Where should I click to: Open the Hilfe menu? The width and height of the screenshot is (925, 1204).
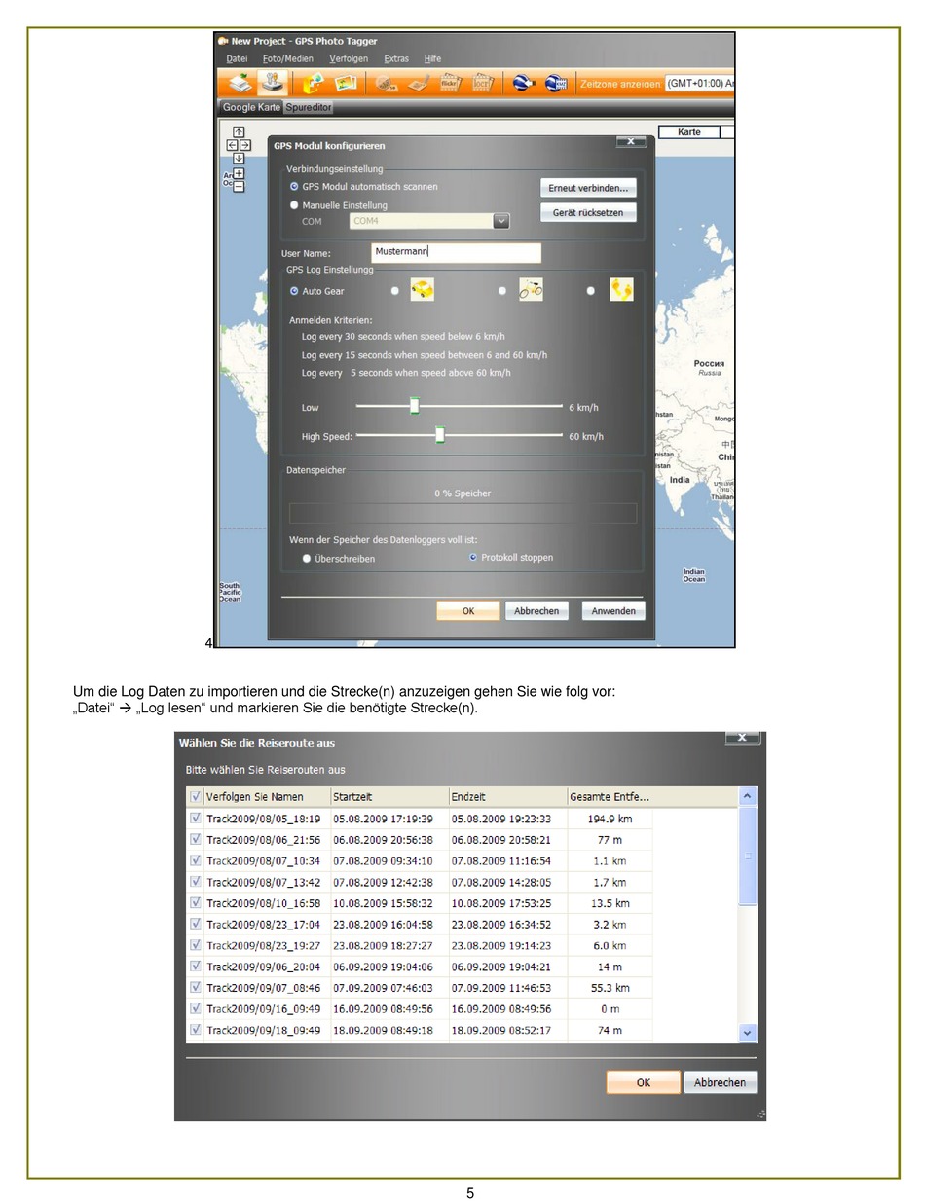(432, 58)
